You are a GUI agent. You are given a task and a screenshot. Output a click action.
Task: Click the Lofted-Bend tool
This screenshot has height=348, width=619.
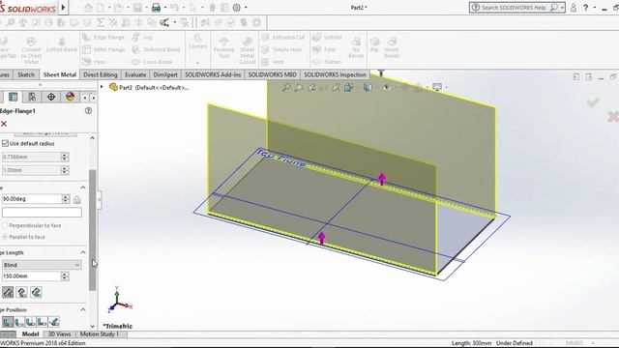click(x=62, y=45)
